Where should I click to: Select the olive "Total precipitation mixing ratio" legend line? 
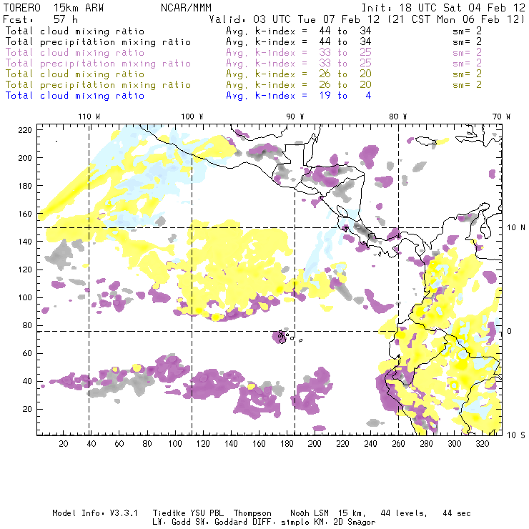click(98, 84)
